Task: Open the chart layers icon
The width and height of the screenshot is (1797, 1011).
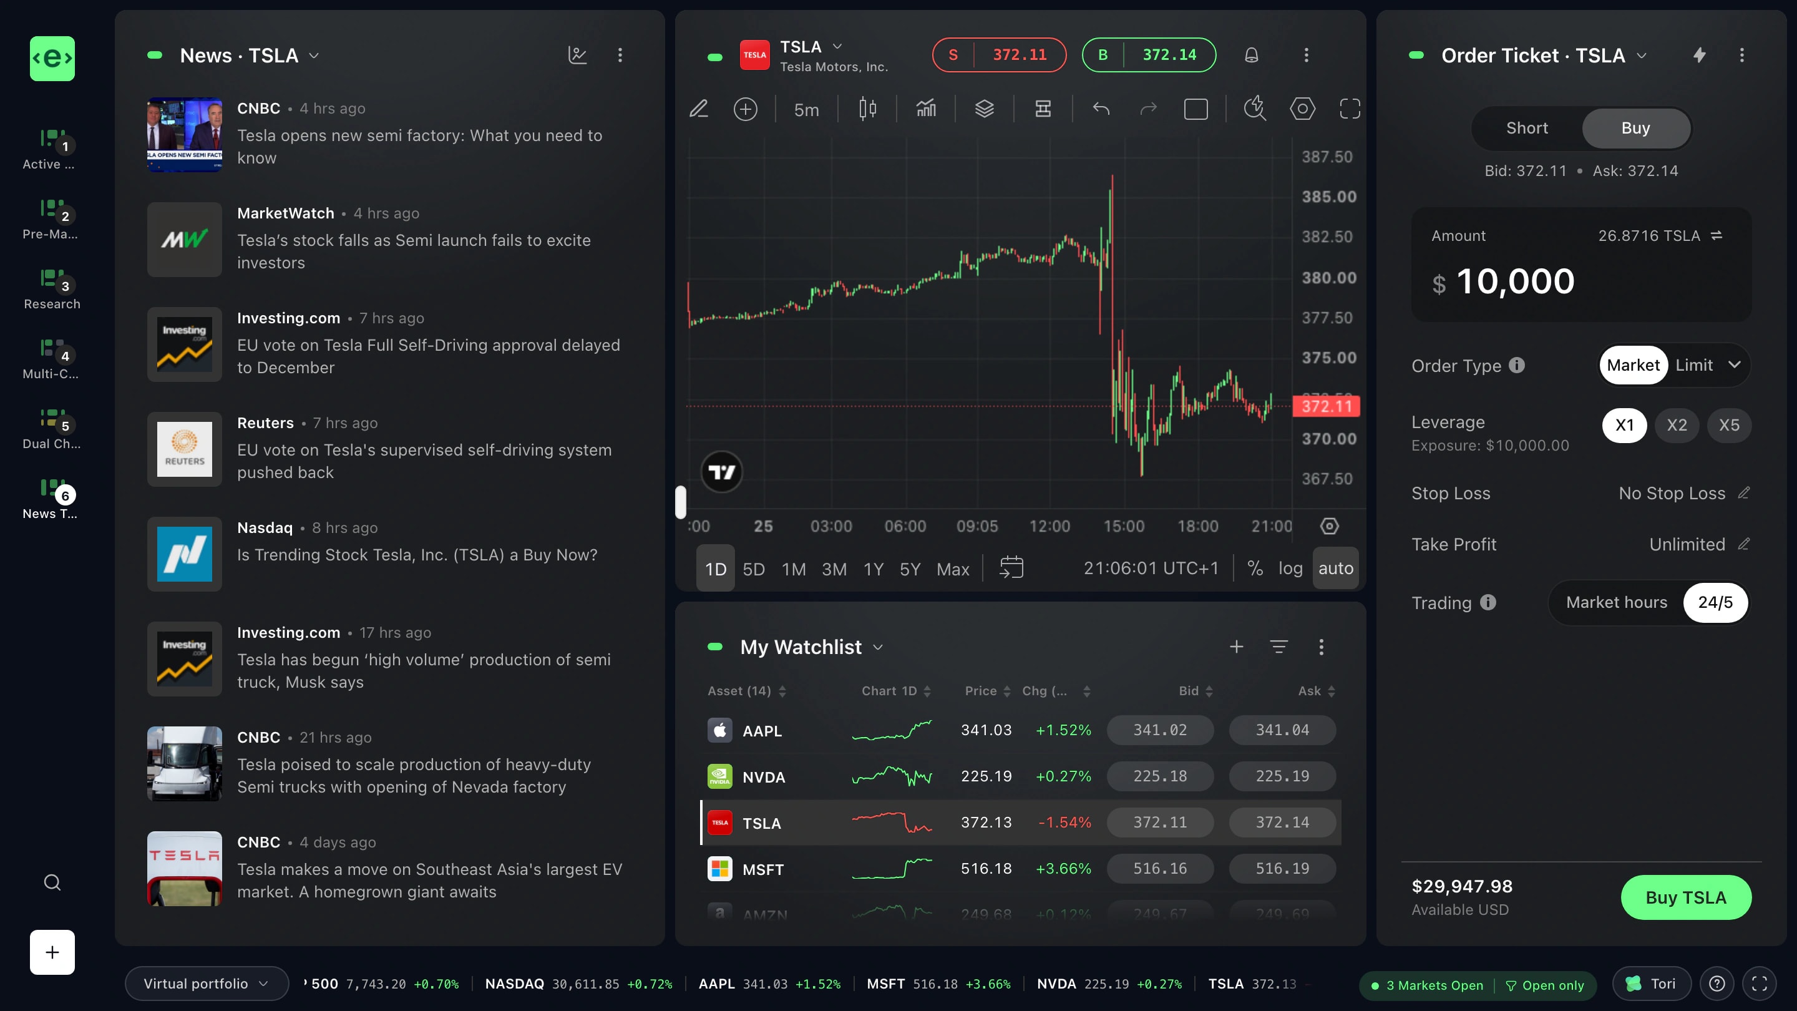Action: click(x=985, y=109)
